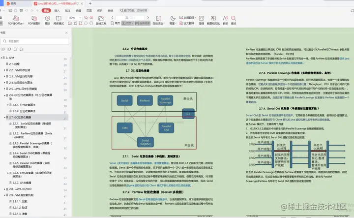The height and width of the screenshot is (218, 354).
Task: Expand the 2.8. JAVA IO/NIO bookmark
Action: (x=4, y=189)
